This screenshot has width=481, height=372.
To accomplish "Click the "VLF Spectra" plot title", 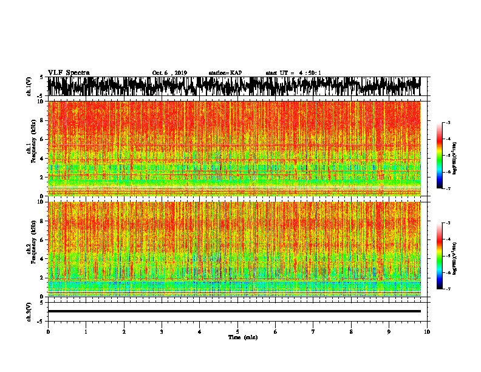I will 69,73.
